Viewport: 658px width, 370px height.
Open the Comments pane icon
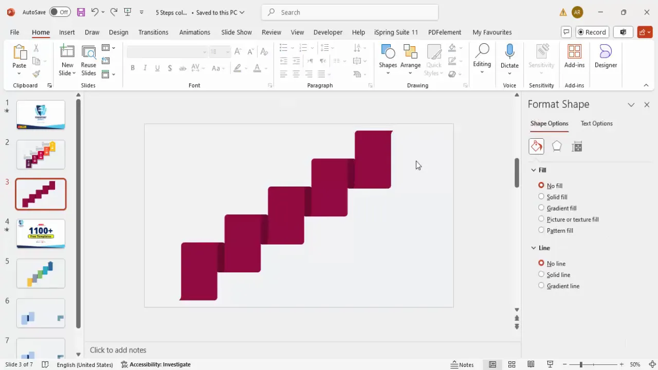(x=566, y=32)
